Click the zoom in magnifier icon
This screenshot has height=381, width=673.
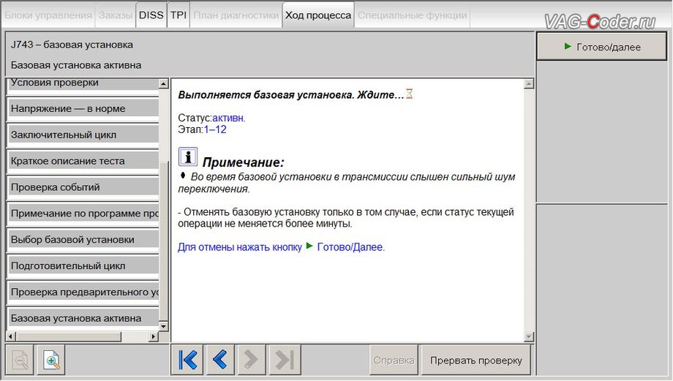[x=51, y=360]
